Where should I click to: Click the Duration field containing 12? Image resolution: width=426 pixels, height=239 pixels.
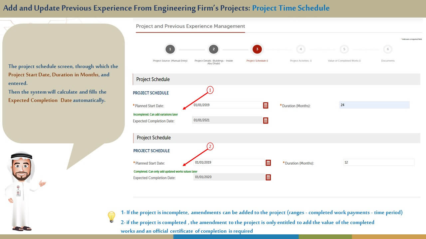tap(378, 162)
